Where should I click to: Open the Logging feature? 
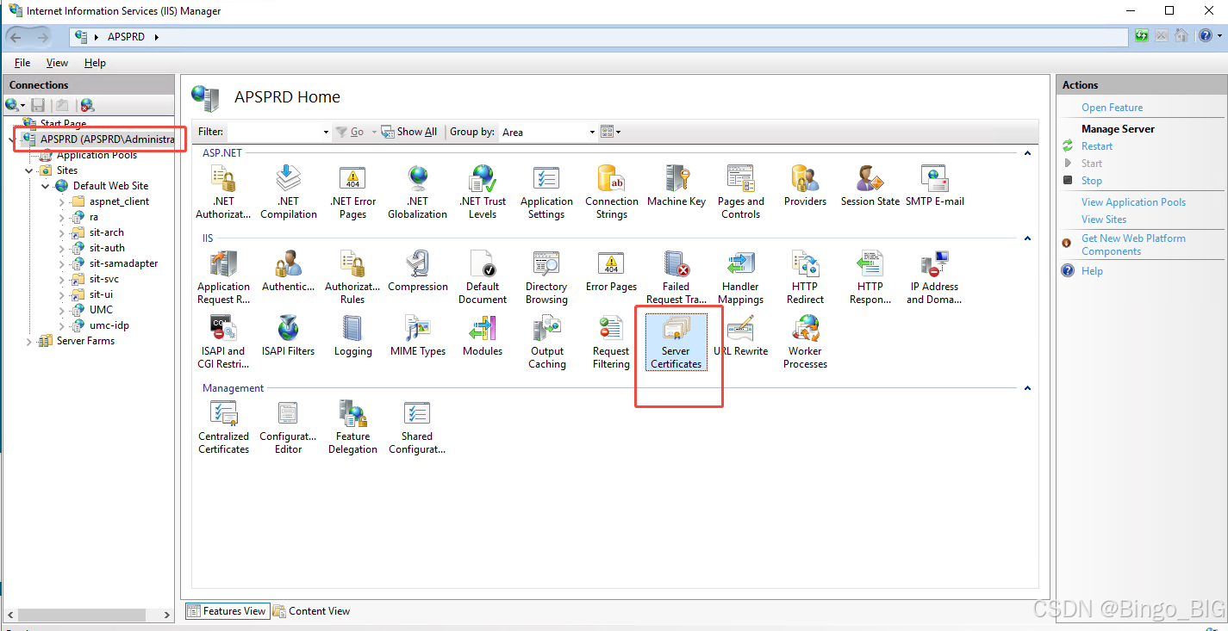(x=353, y=336)
